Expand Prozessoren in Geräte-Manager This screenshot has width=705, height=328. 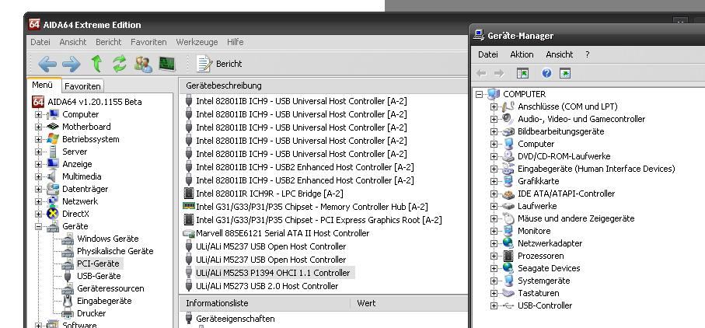click(x=494, y=256)
